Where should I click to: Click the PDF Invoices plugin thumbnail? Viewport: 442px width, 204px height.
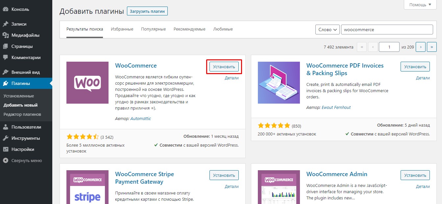point(279,83)
